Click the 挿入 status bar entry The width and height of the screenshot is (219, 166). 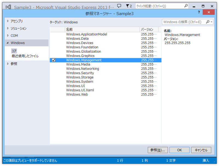point(206,161)
